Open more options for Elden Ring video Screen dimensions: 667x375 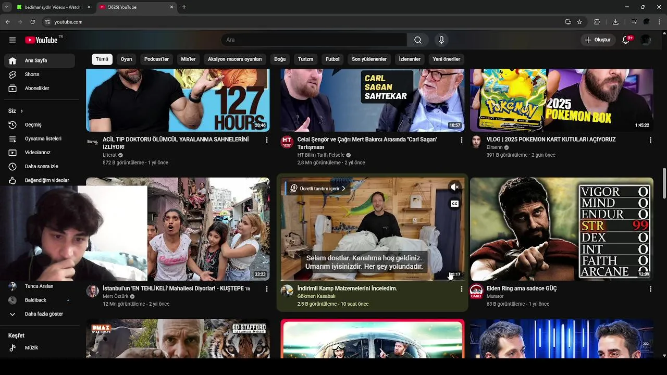[x=650, y=289]
